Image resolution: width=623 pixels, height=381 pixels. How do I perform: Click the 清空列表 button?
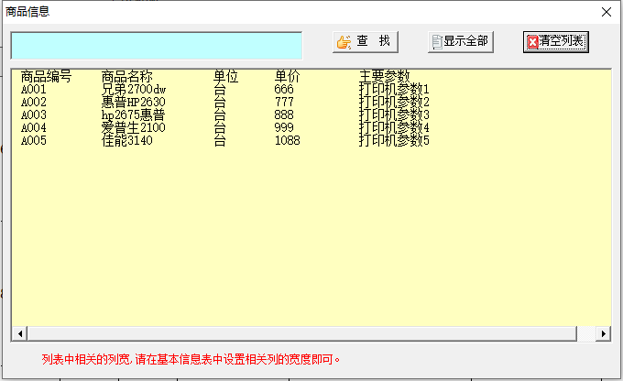(556, 42)
